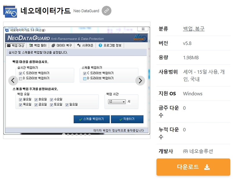Screen dimensions: 233x179
Task: Click developer name ㈜ 네오솔루션
Action: click(x=198, y=151)
